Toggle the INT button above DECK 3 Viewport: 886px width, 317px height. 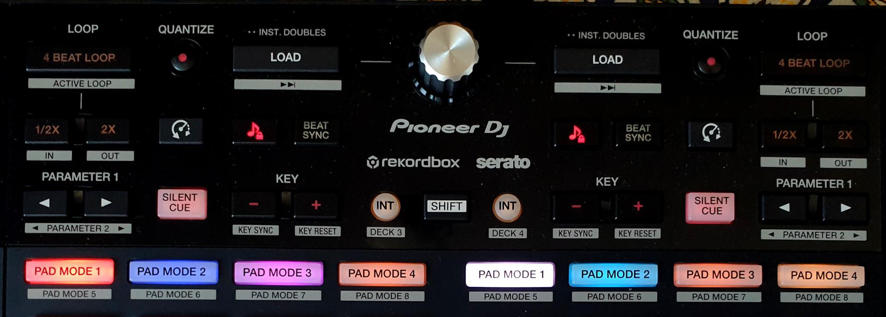click(x=385, y=206)
